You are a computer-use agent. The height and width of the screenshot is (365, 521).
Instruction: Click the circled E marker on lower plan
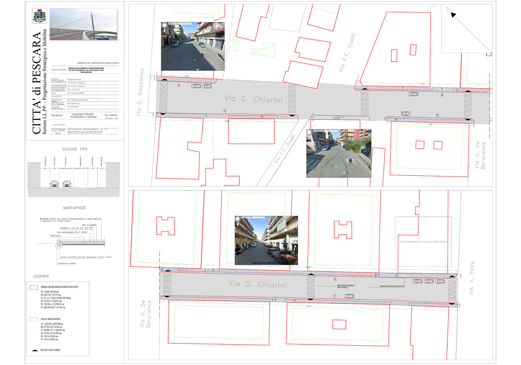[x=335, y=280]
